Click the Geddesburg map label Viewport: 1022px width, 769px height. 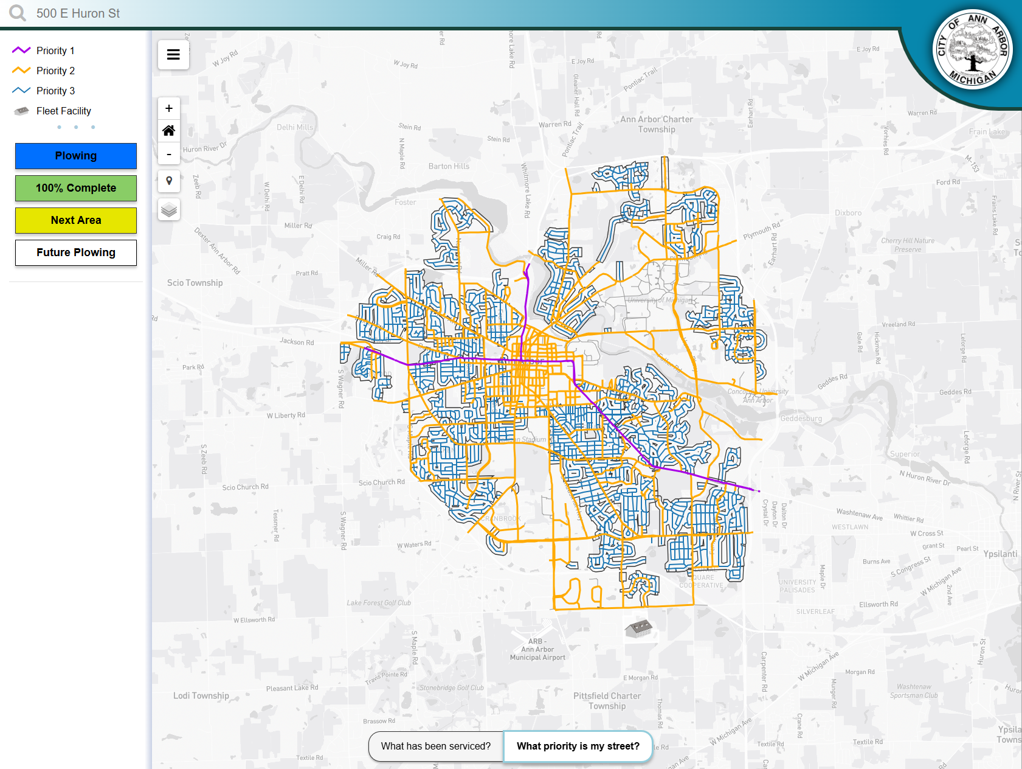(x=801, y=419)
